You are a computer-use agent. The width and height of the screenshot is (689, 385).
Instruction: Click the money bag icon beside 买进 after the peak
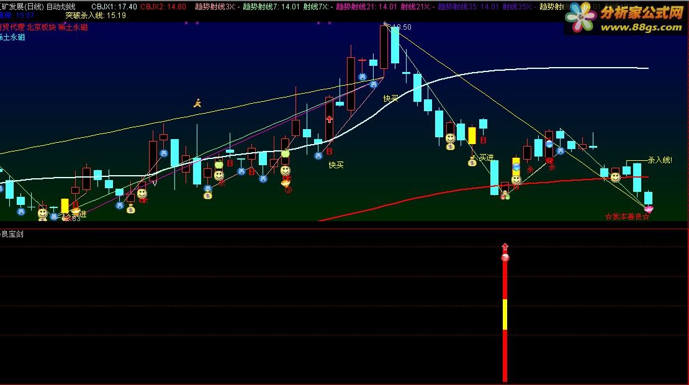pyautogui.click(x=472, y=161)
